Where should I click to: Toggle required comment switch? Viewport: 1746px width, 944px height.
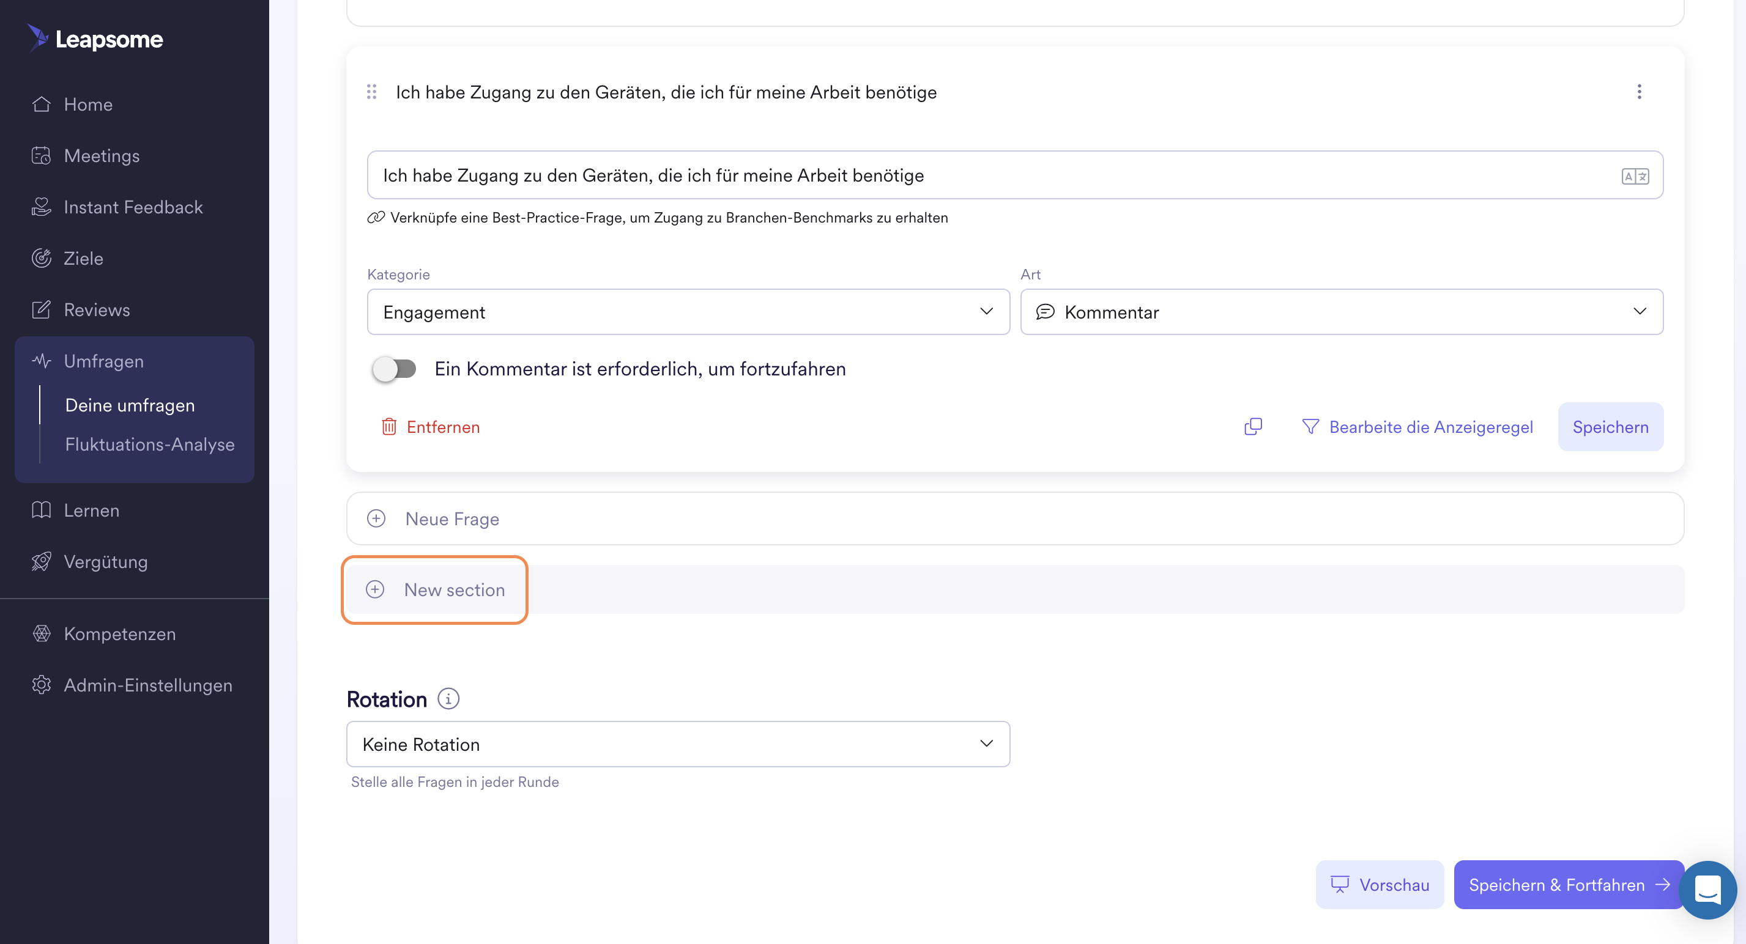pyautogui.click(x=394, y=369)
